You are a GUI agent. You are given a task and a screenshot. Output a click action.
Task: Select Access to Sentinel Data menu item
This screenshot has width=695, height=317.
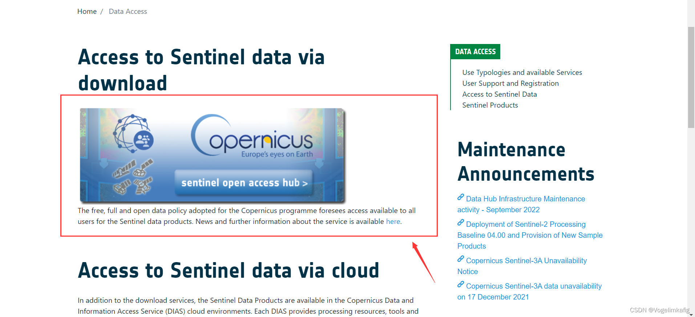(x=500, y=94)
